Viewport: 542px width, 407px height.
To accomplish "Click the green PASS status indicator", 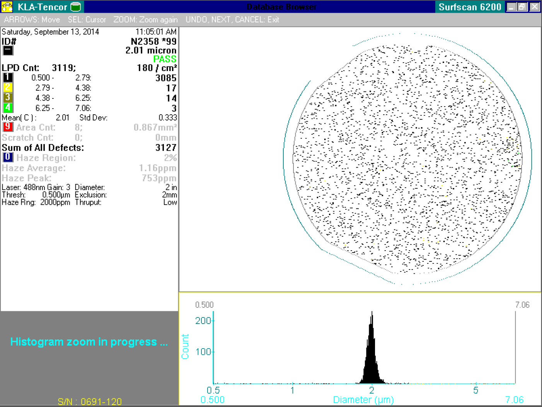I will click(x=165, y=59).
